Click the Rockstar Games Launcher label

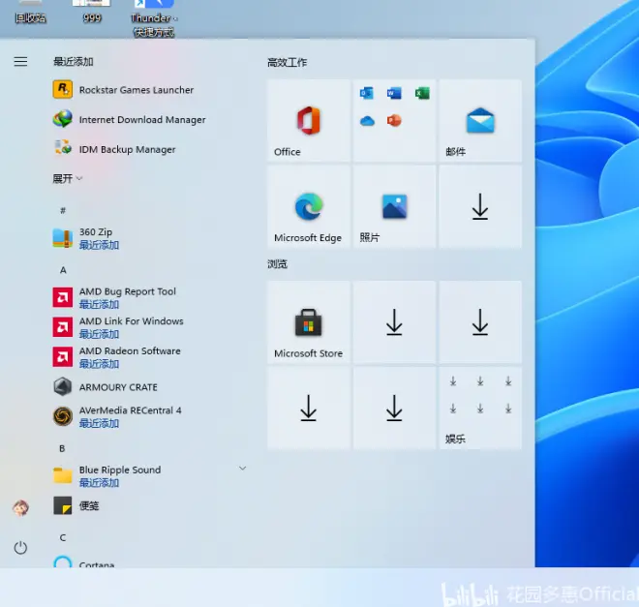[x=137, y=90]
